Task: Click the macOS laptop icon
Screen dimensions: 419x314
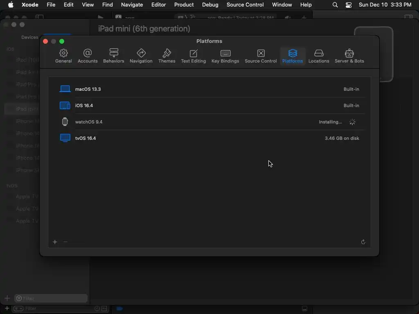Action: [65, 89]
